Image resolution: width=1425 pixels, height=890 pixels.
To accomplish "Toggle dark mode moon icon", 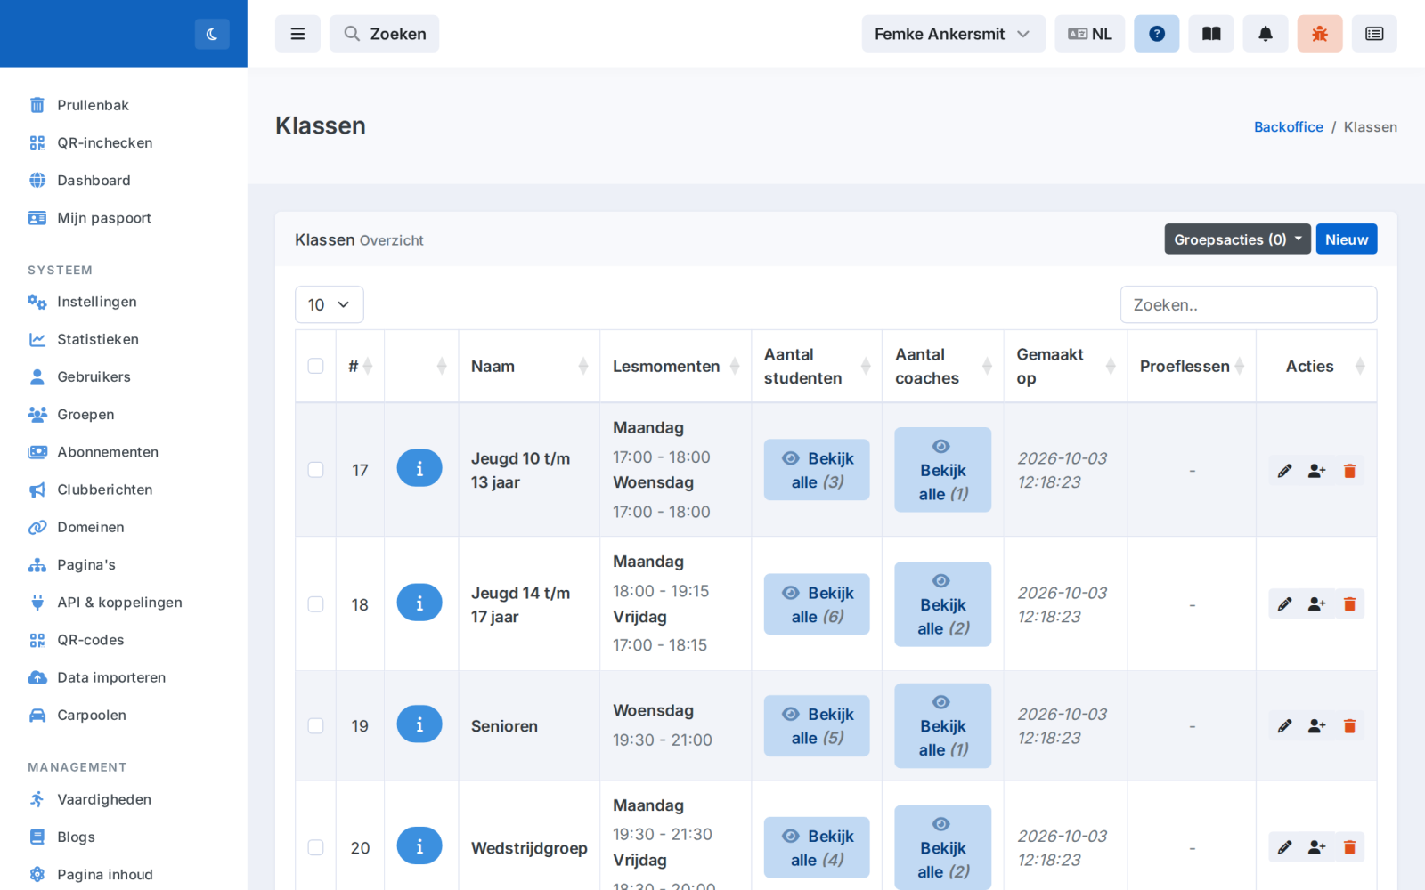I will pyautogui.click(x=212, y=34).
